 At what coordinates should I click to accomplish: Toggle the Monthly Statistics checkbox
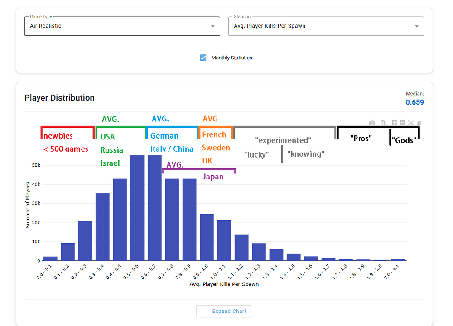203,58
